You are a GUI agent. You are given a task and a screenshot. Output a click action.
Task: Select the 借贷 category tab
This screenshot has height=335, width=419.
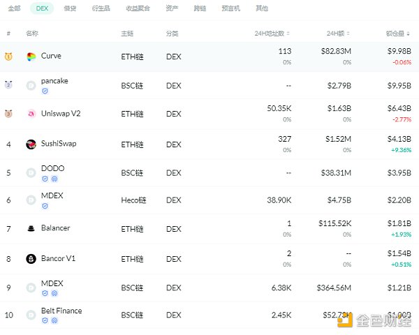pyautogui.click(x=70, y=8)
